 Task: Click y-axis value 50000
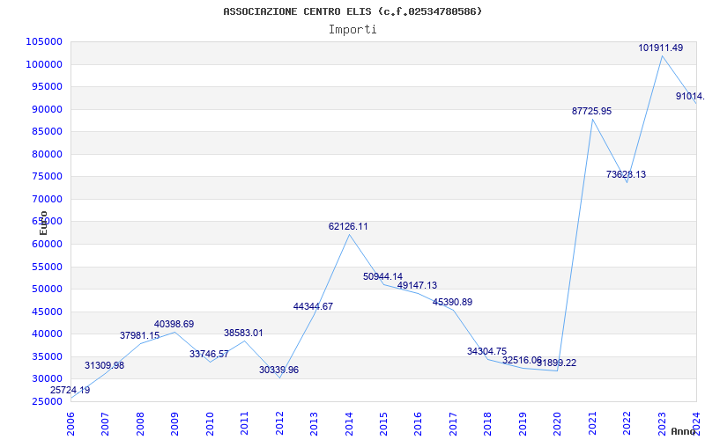pyautogui.click(x=47, y=290)
